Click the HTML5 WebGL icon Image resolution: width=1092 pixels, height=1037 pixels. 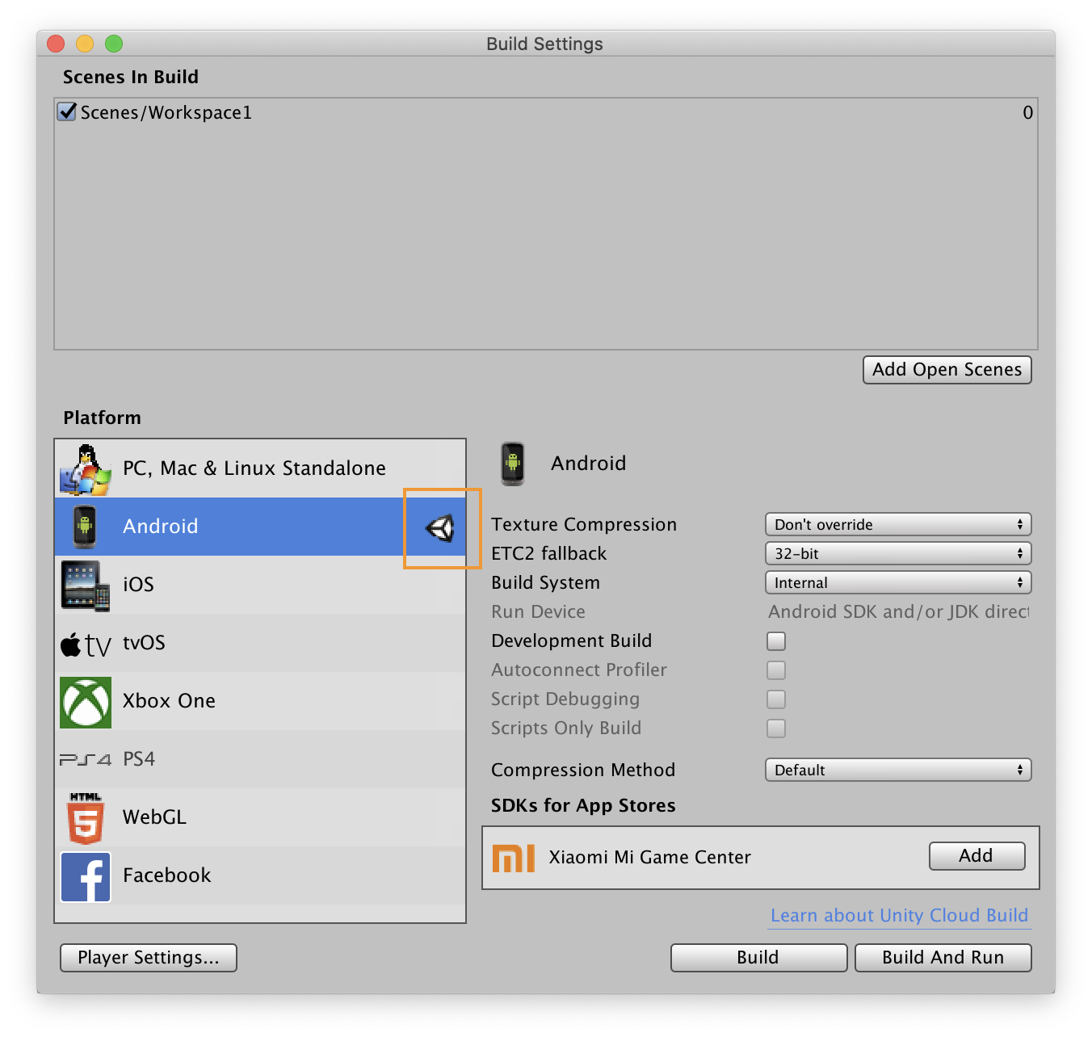pos(86,817)
